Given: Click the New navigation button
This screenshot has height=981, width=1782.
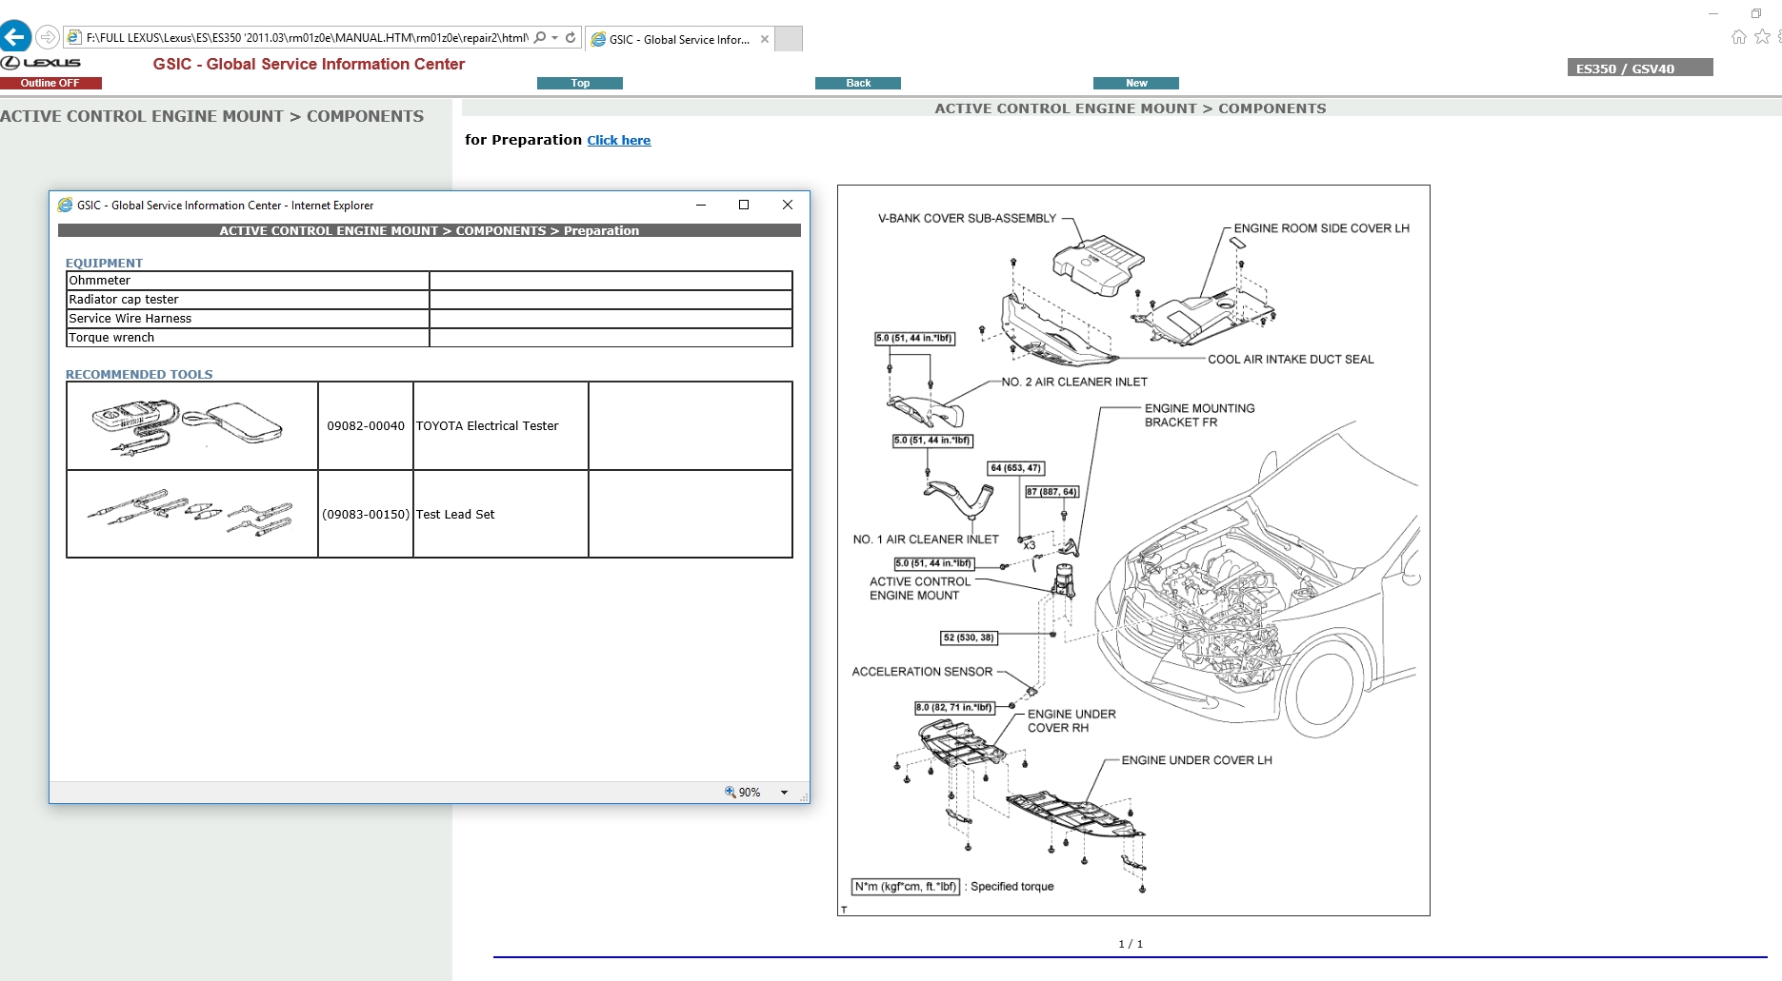Looking at the screenshot, I should 1136,83.
